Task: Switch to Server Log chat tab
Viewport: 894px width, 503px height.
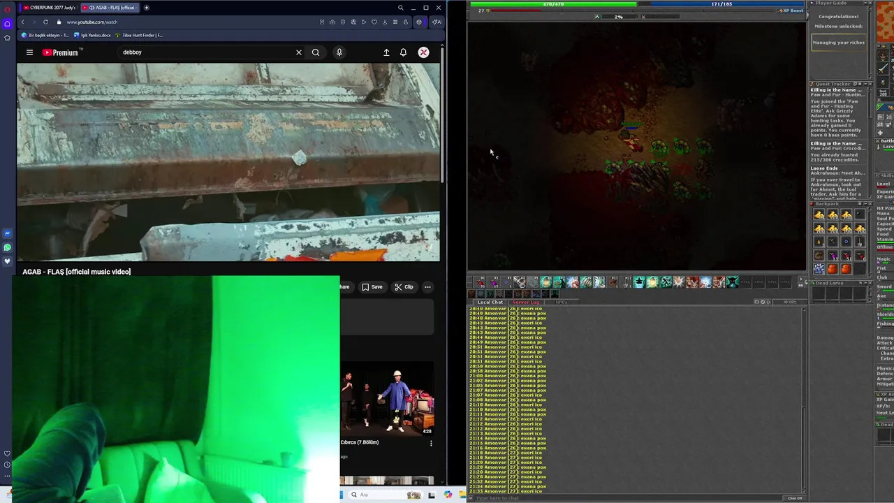Action: point(527,302)
